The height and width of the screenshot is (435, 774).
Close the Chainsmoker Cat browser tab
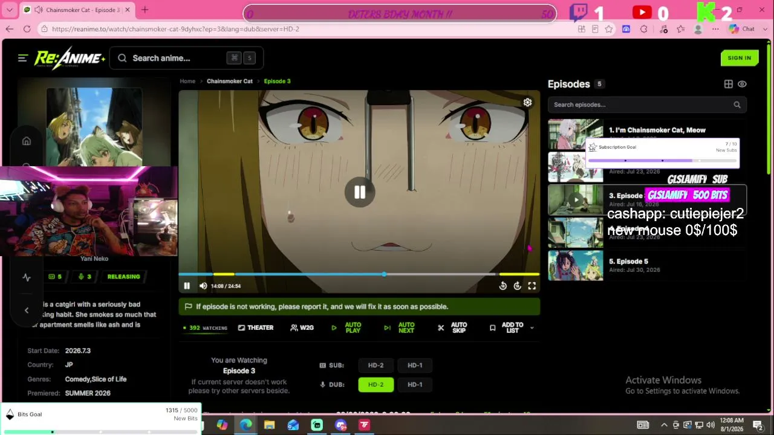tap(128, 10)
